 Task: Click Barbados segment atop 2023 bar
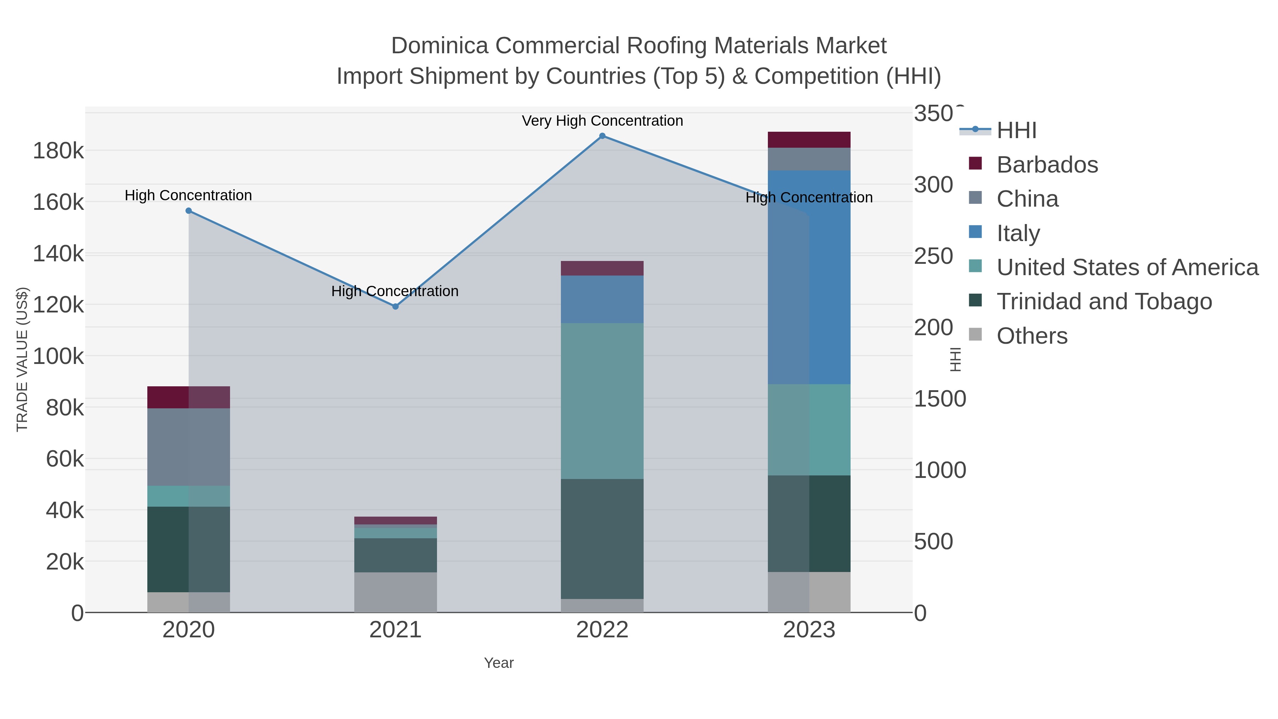point(809,140)
